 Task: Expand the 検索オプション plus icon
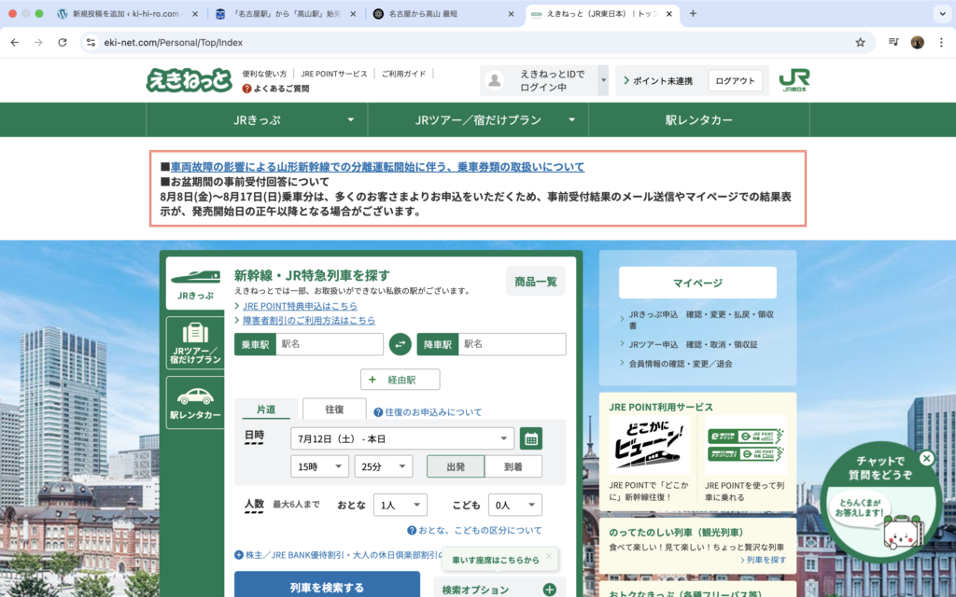pos(549,590)
